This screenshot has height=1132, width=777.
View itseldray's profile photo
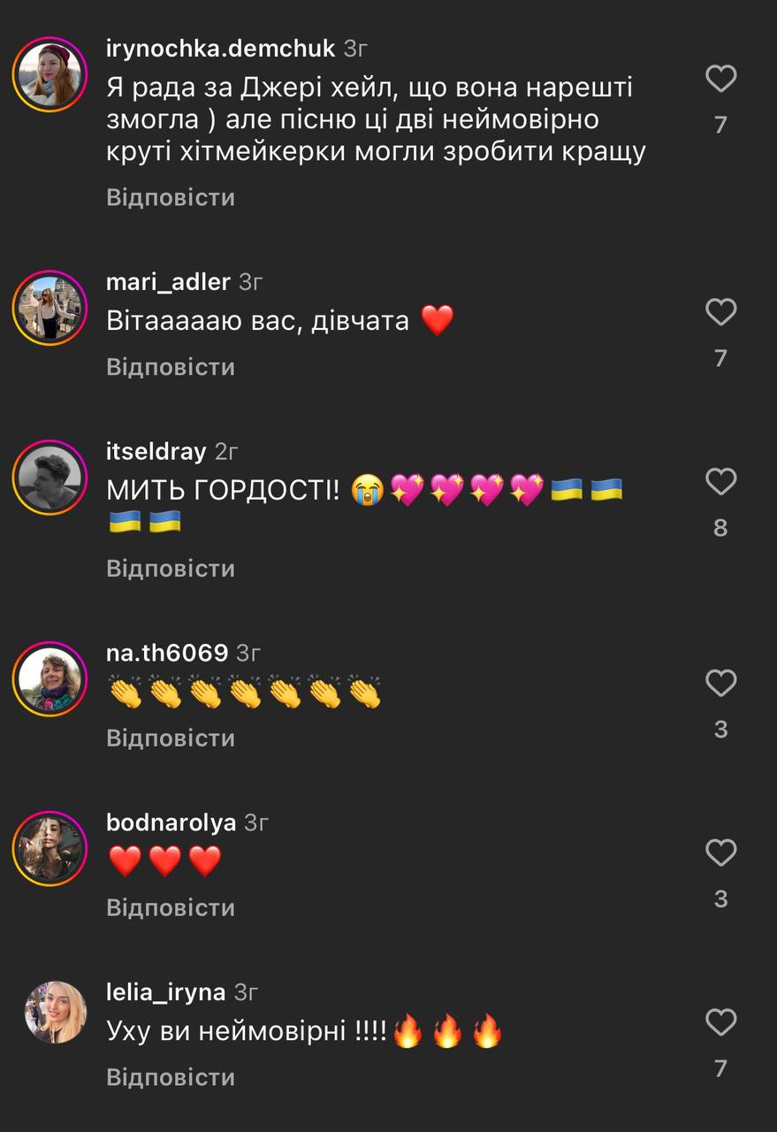[x=50, y=478]
